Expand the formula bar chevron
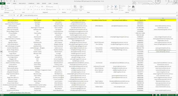 tap(177, 15)
